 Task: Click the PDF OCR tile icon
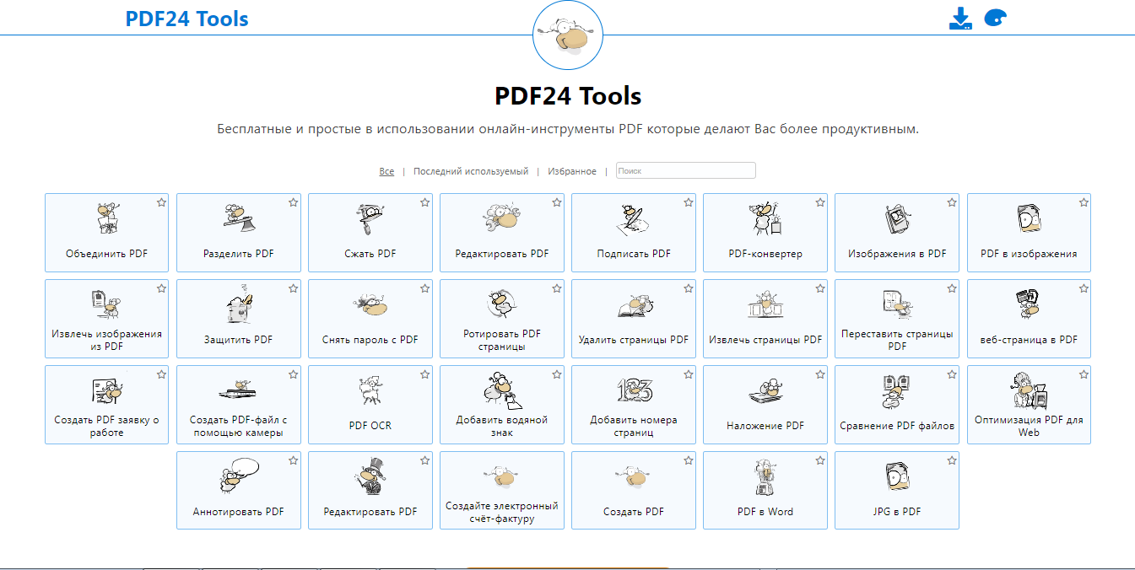(370, 392)
